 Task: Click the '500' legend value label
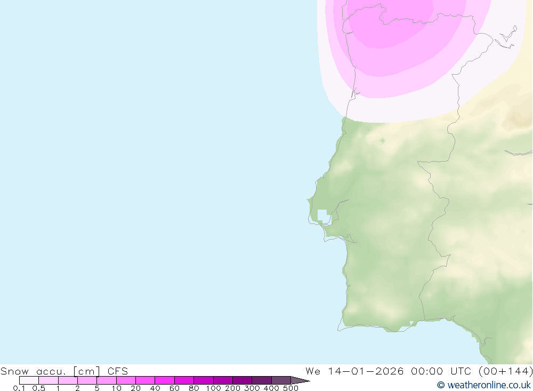point(290,388)
